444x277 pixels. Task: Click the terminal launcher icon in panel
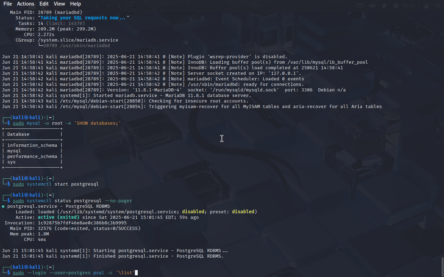point(133,6)
